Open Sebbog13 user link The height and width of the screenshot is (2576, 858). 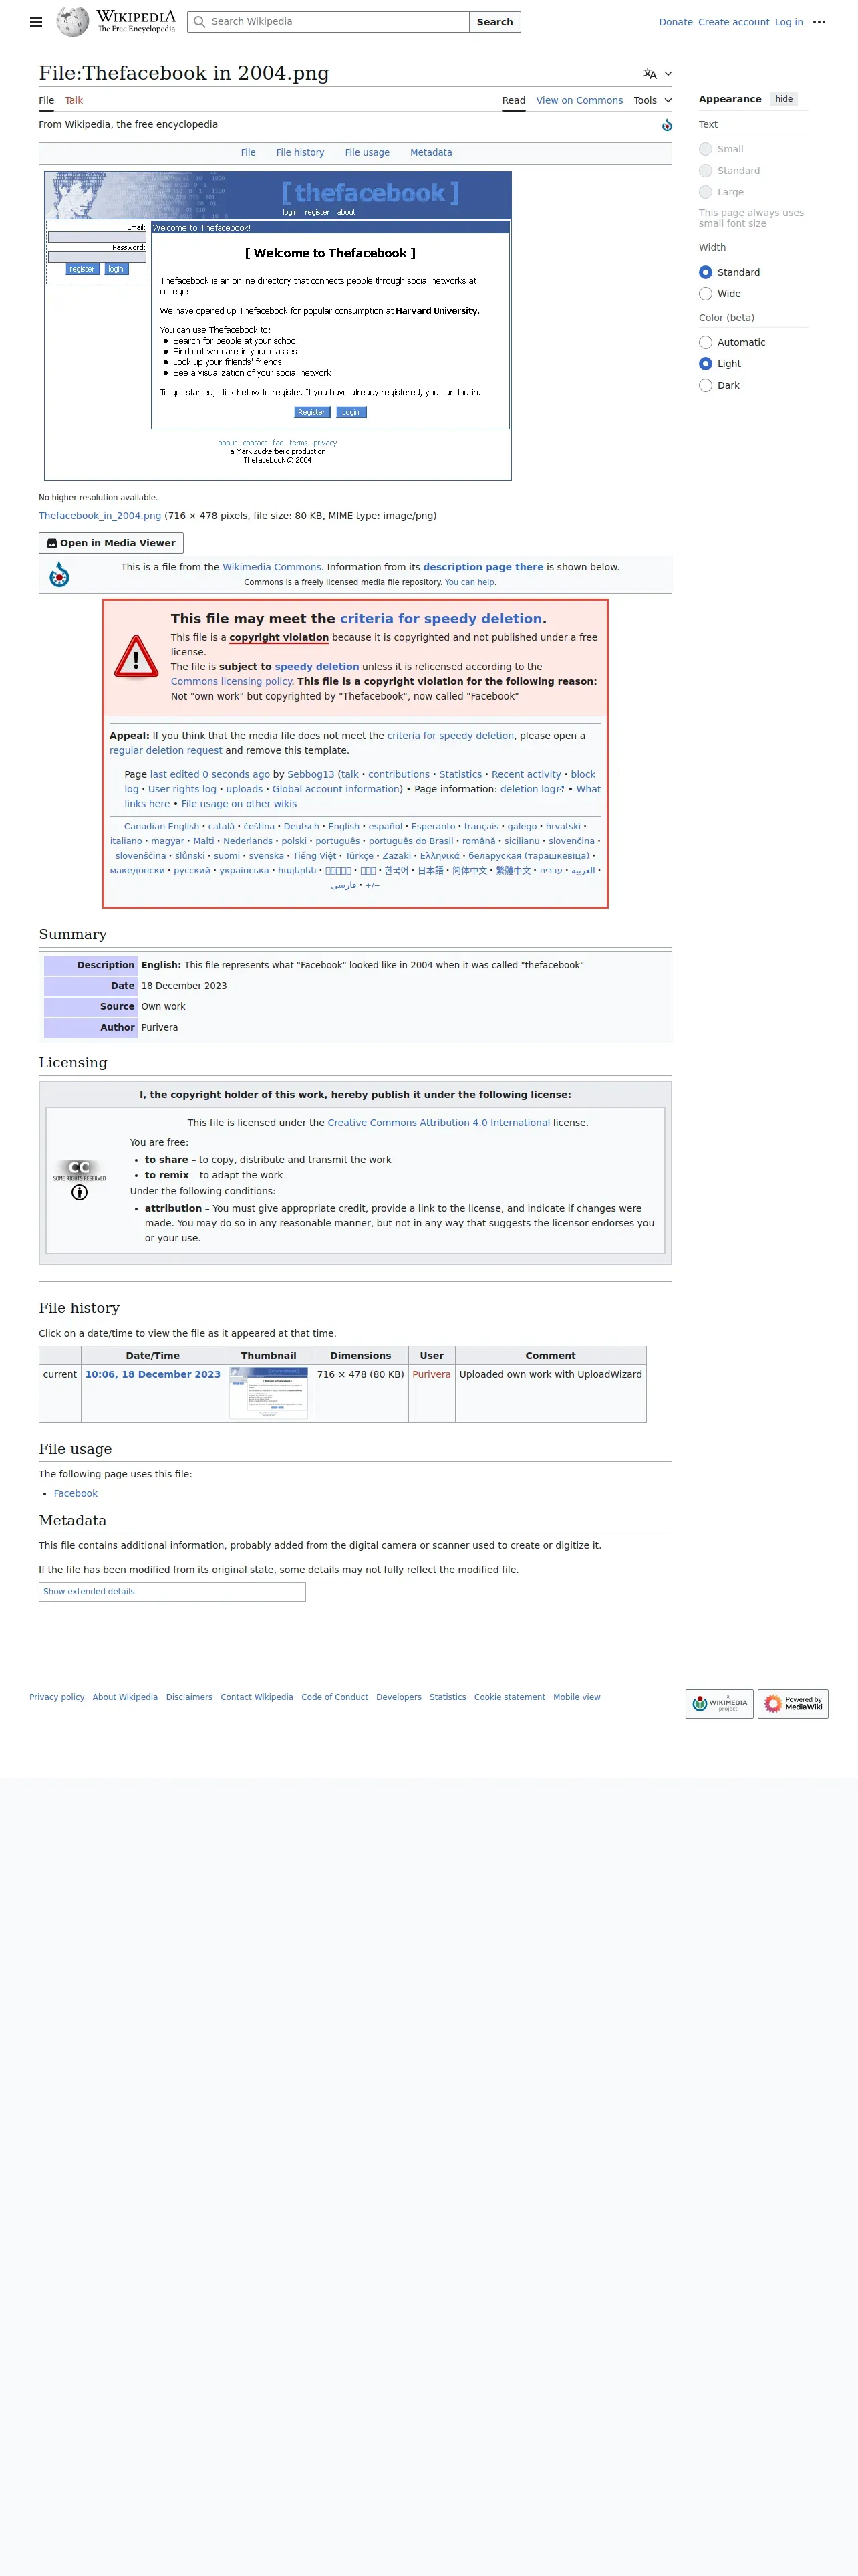pyautogui.click(x=311, y=775)
